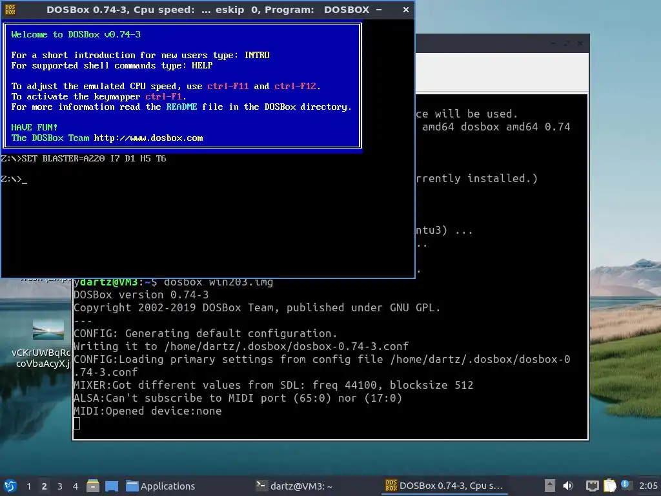Click 'ce will be used.' text in terminal
The width and height of the screenshot is (661, 496).
[x=467, y=114]
